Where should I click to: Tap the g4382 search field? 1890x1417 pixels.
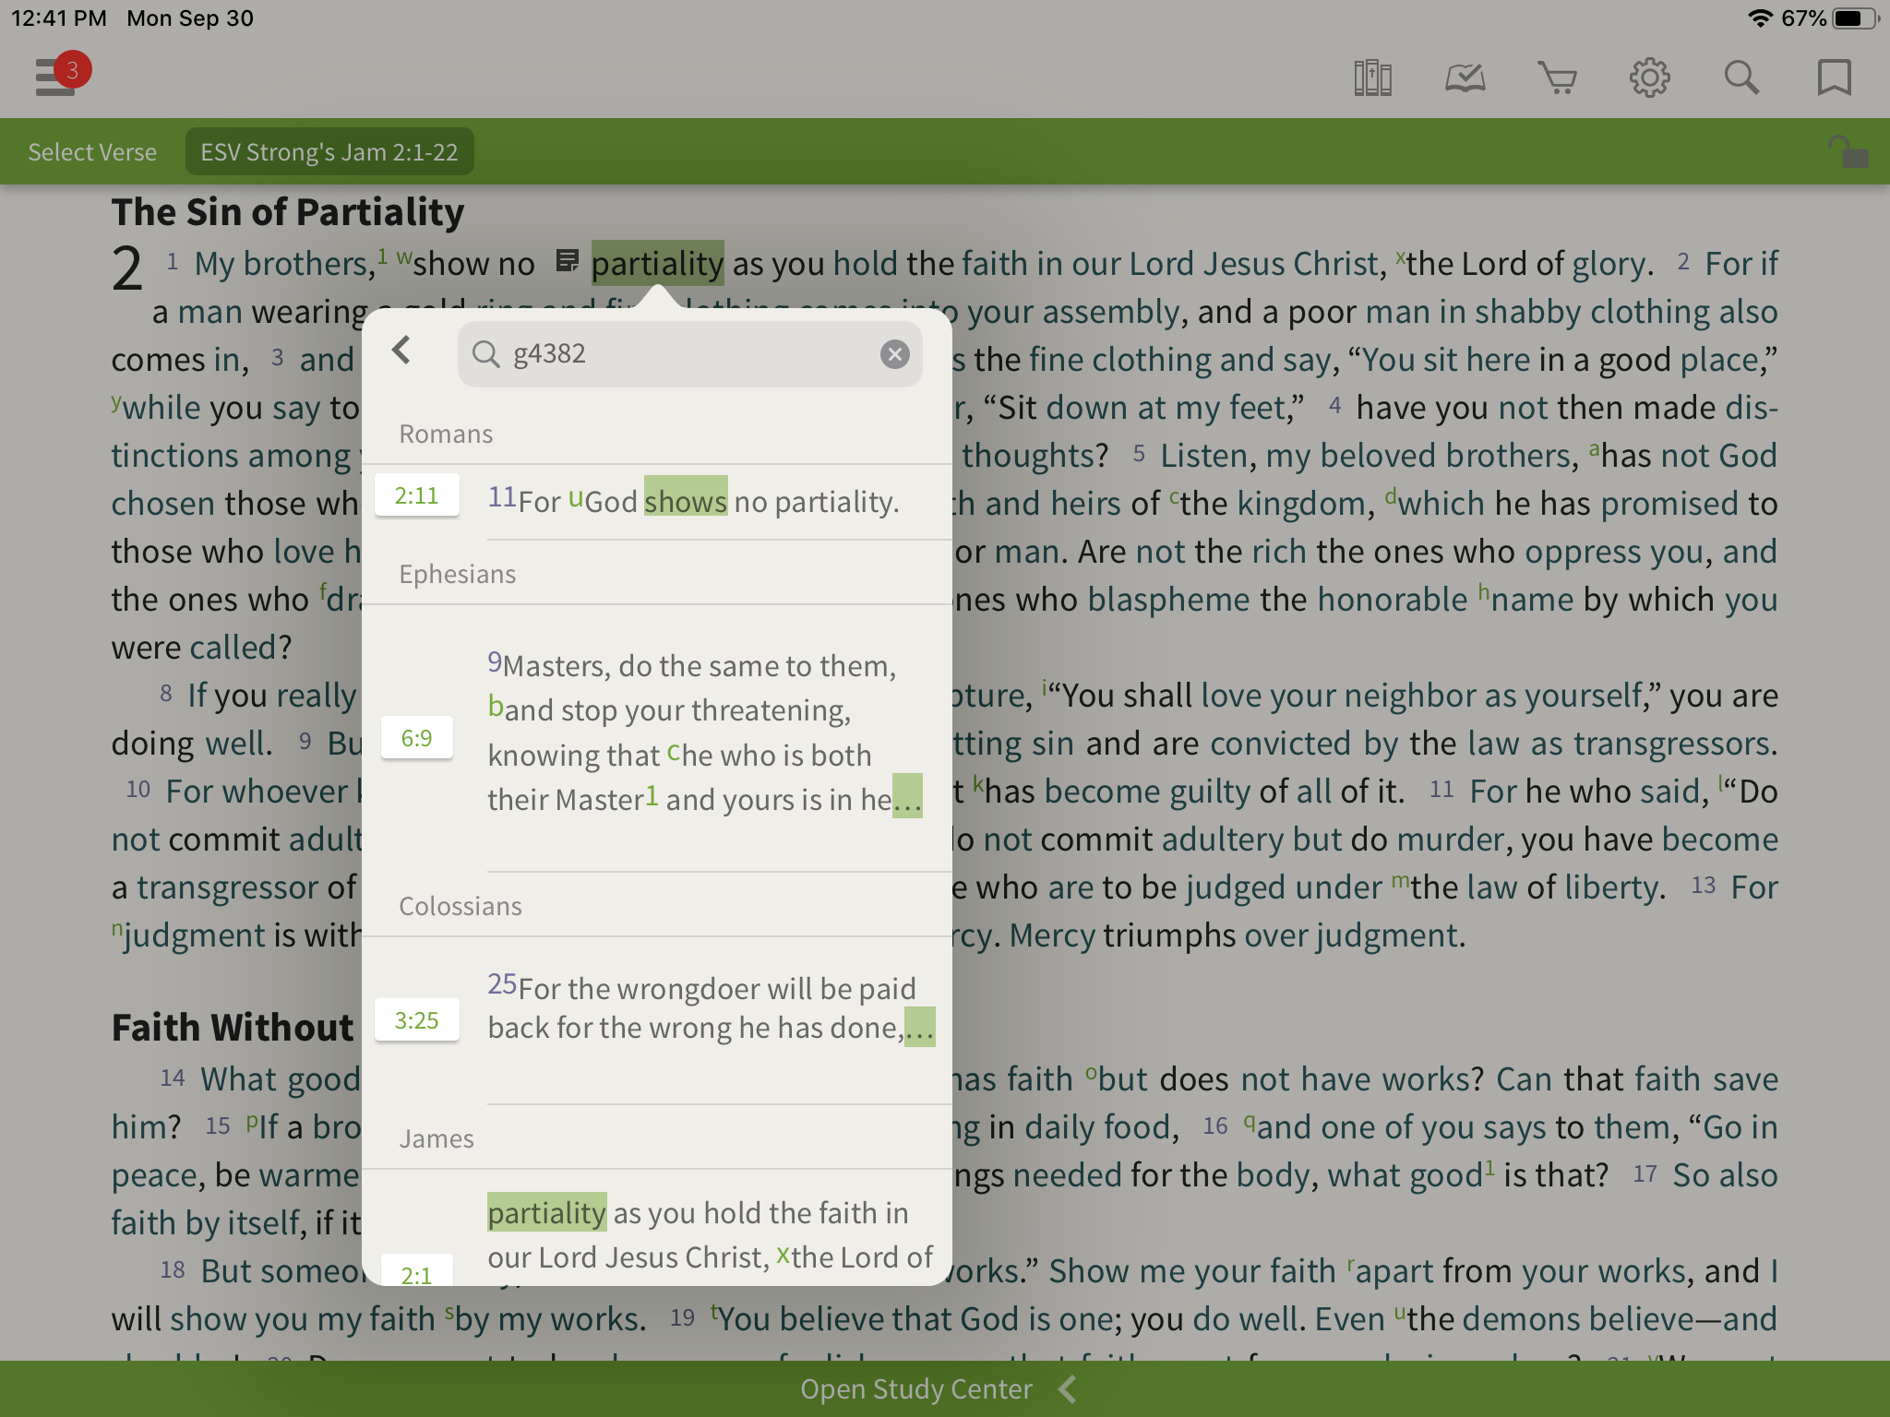689,354
